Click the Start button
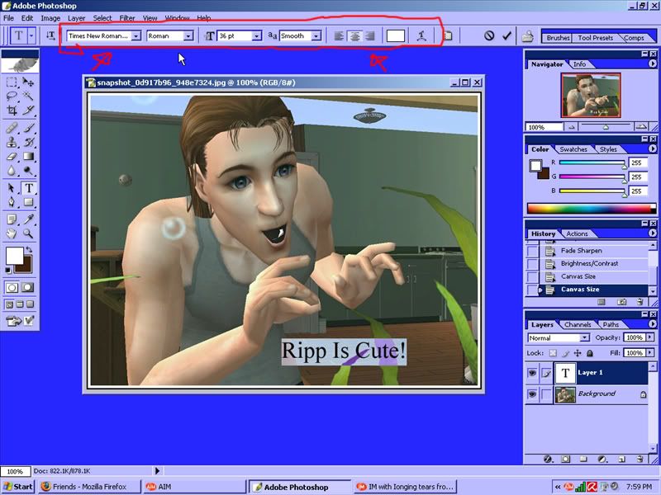 pyautogui.click(x=18, y=487)
